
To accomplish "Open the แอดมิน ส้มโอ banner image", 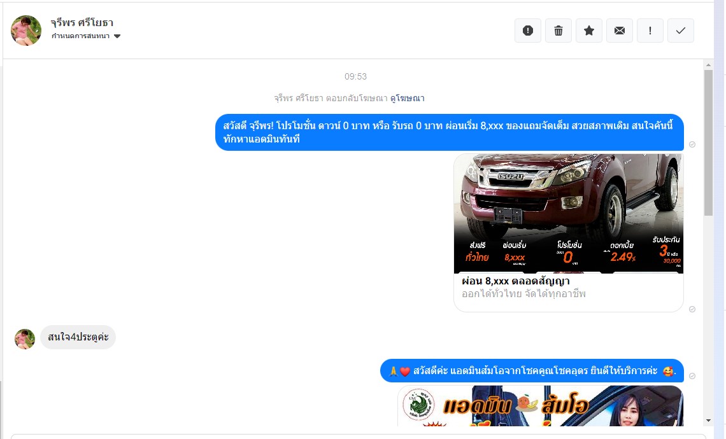I will tap(540, 406).
